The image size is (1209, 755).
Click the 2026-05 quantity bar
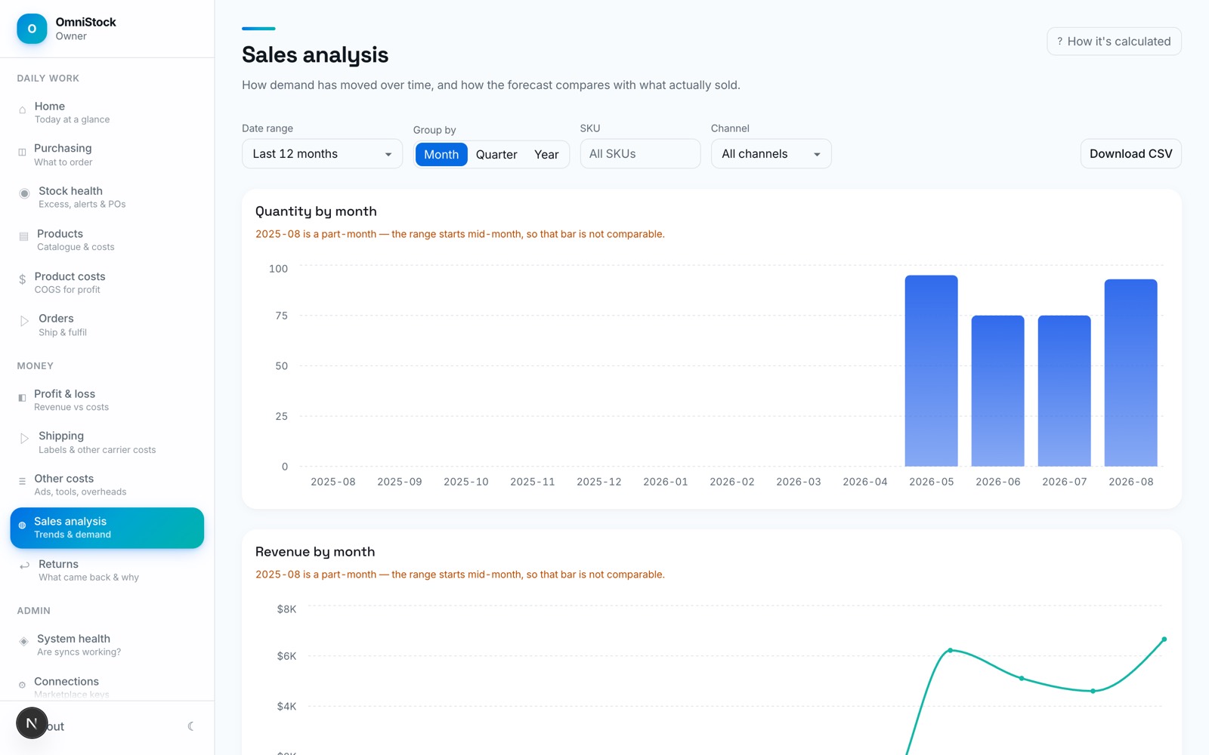tap(931, 371)
